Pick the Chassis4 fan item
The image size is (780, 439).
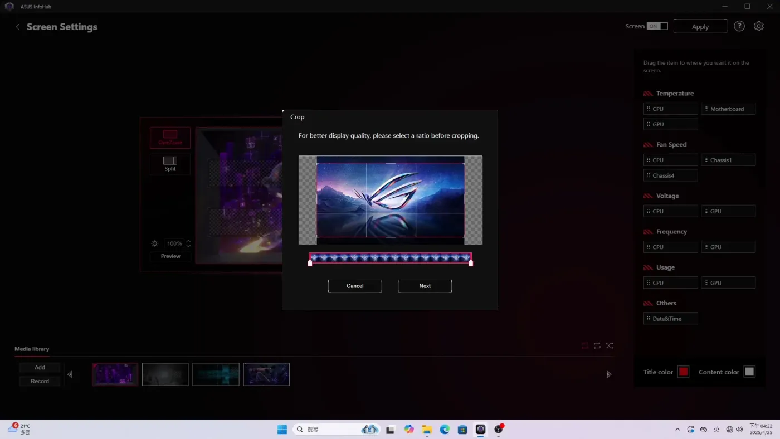(x=671, y=175)
